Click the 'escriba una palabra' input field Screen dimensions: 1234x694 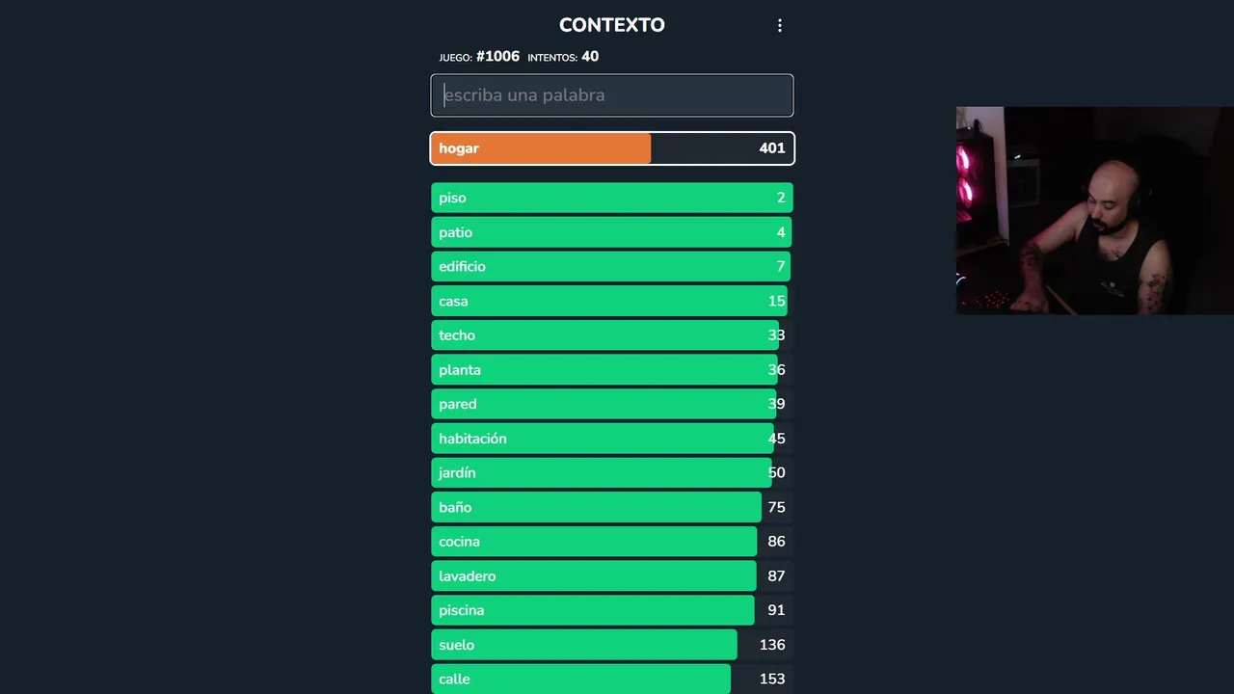click(x=611, y=95)
